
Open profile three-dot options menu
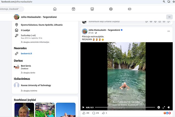170,17
